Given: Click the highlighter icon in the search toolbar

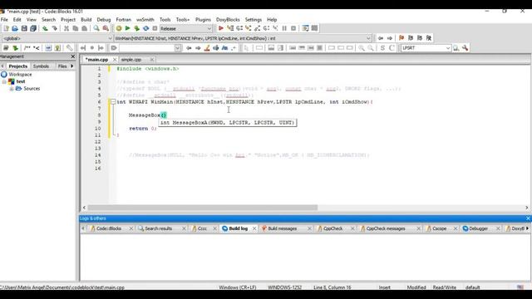Looking at the screenshot, I should click(207, 48).
